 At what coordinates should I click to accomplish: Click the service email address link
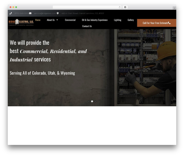pyautogui.click(x=45, y=13)
